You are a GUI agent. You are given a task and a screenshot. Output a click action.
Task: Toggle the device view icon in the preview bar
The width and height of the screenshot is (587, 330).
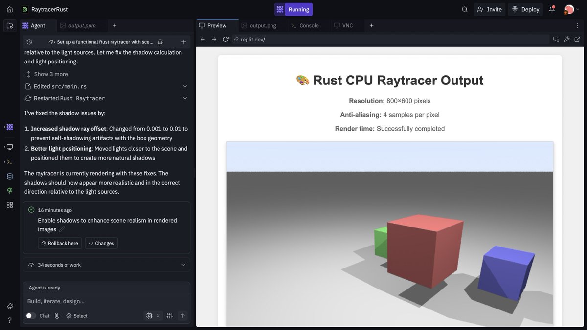pyautogui.click(x=556, y=39)
